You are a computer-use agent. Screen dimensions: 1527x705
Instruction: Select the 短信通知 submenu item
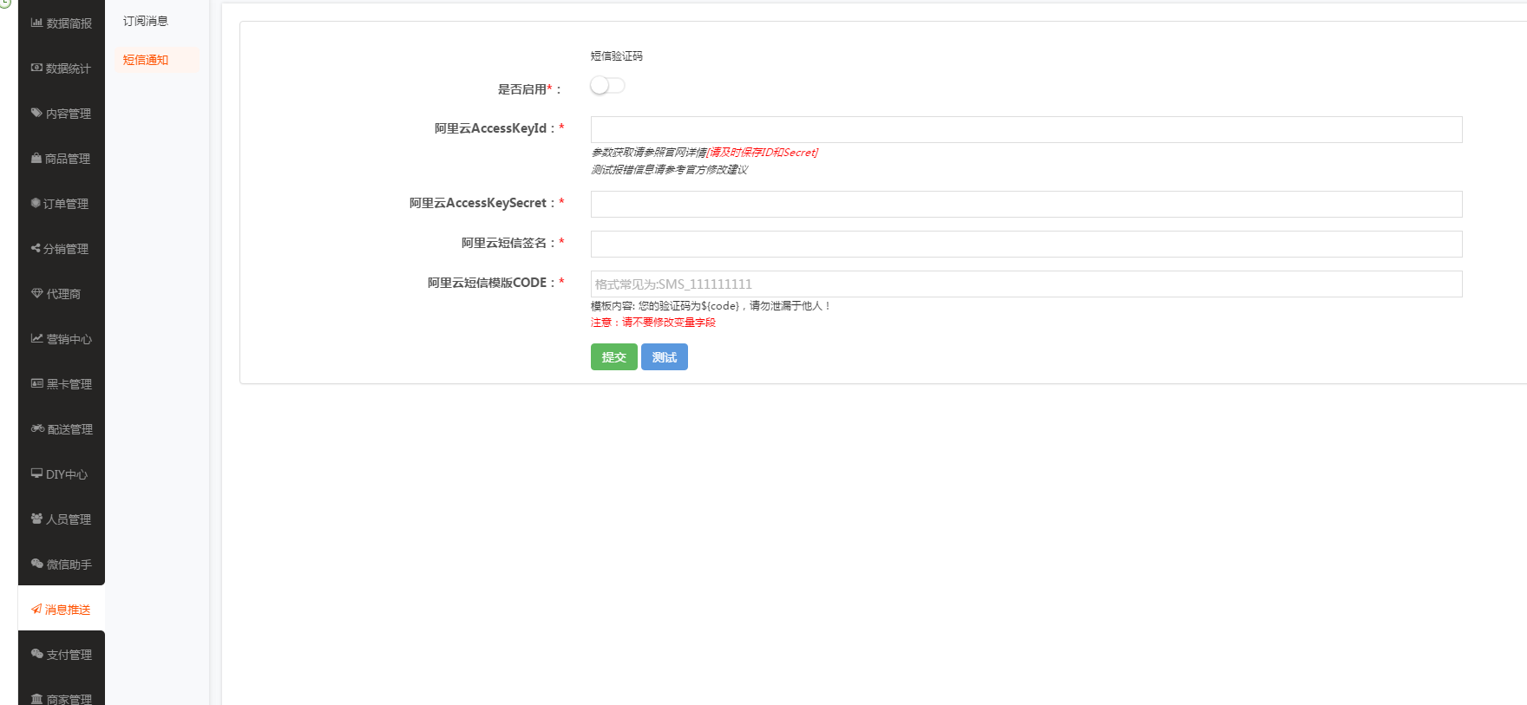coord(146,60)
